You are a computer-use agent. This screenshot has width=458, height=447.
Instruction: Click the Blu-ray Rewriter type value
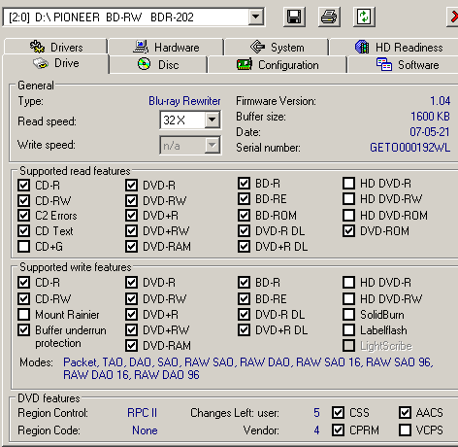tap(184, 101)
